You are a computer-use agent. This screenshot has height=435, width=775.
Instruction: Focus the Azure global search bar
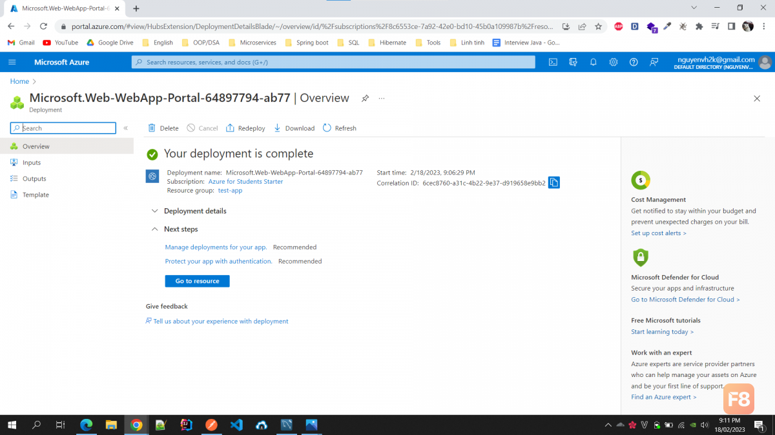click(x=333, y=62)
